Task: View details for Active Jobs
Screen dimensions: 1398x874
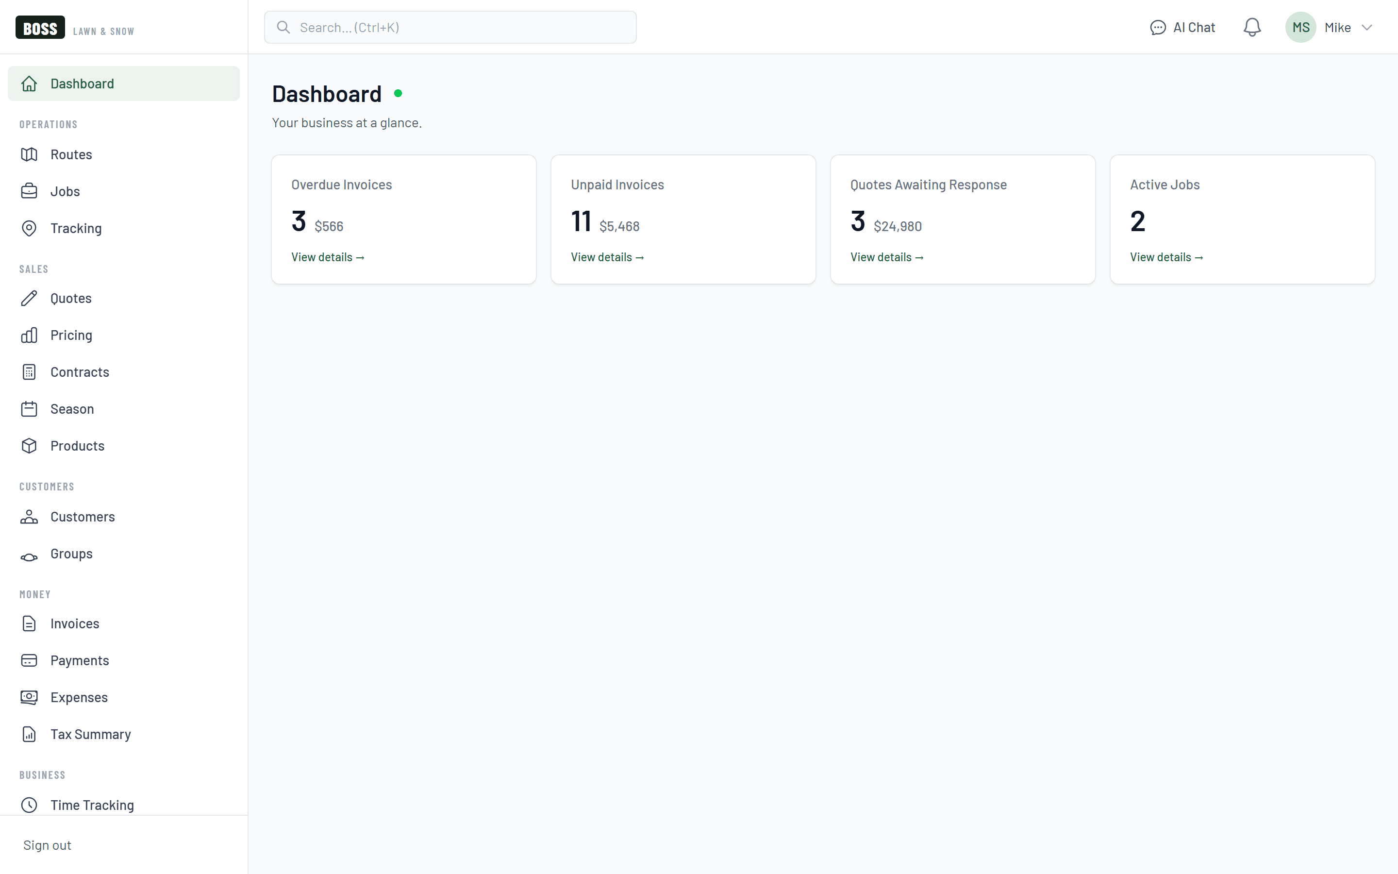Action: (1166, 257)
